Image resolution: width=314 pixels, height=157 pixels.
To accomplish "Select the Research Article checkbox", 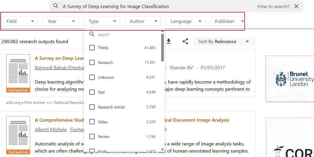I will point(92,107).
